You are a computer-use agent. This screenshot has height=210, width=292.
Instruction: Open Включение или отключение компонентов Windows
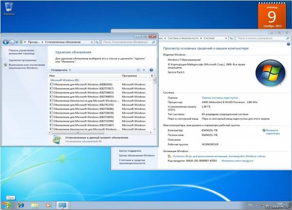click(x=27, y=67)
